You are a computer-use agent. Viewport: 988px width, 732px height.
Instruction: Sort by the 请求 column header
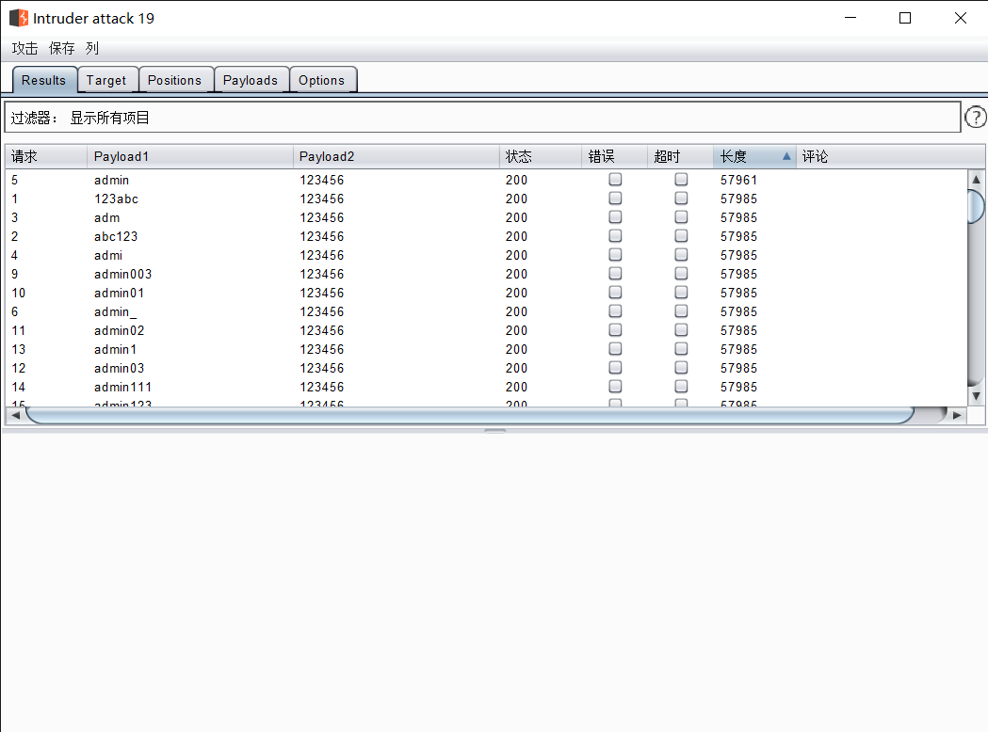[46, 156]
